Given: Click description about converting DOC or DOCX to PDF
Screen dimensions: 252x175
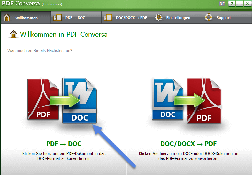Looking at the screenshot, I should 188,156.
